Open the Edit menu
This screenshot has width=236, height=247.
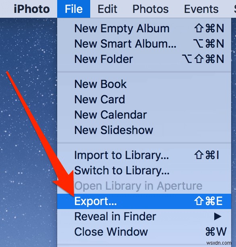click(x=108, y=9)
